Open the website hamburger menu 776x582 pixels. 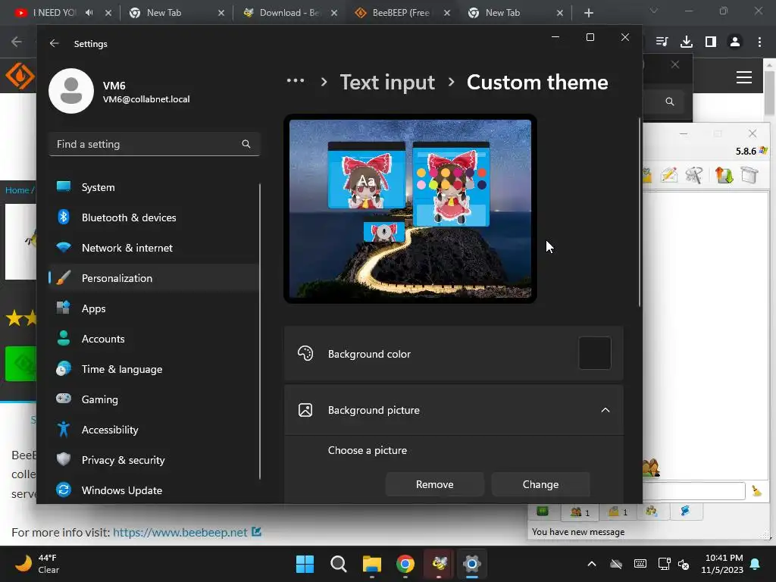[x=744, y=77]
